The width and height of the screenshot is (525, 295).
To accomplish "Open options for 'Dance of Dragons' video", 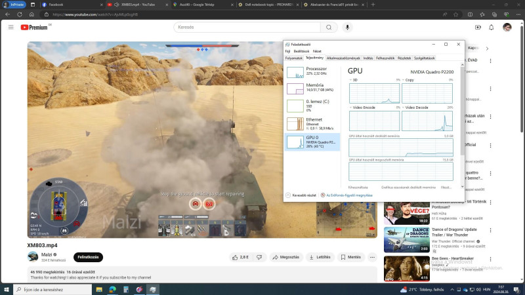I will [490, 231].
